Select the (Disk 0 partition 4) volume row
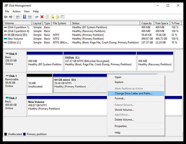Viewport: 186px width, 144px height. [93, 31]
